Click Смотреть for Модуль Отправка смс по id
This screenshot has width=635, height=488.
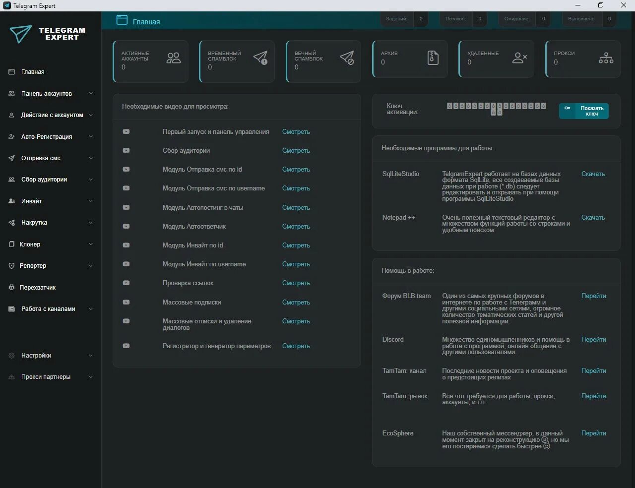(x=296, y=170)
